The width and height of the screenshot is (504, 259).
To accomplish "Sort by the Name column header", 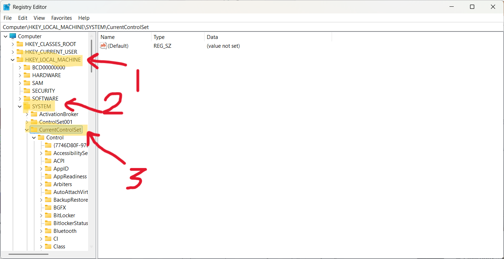I will (125, 37).
